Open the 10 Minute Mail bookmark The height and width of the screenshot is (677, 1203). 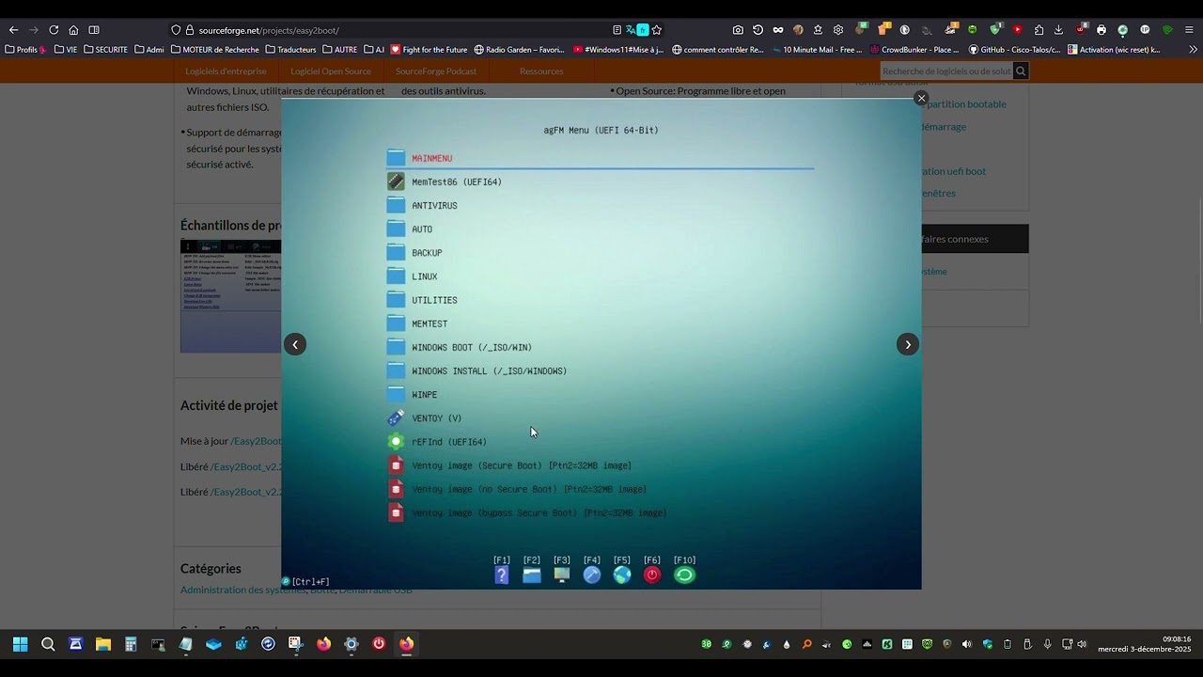coord(816,50)
